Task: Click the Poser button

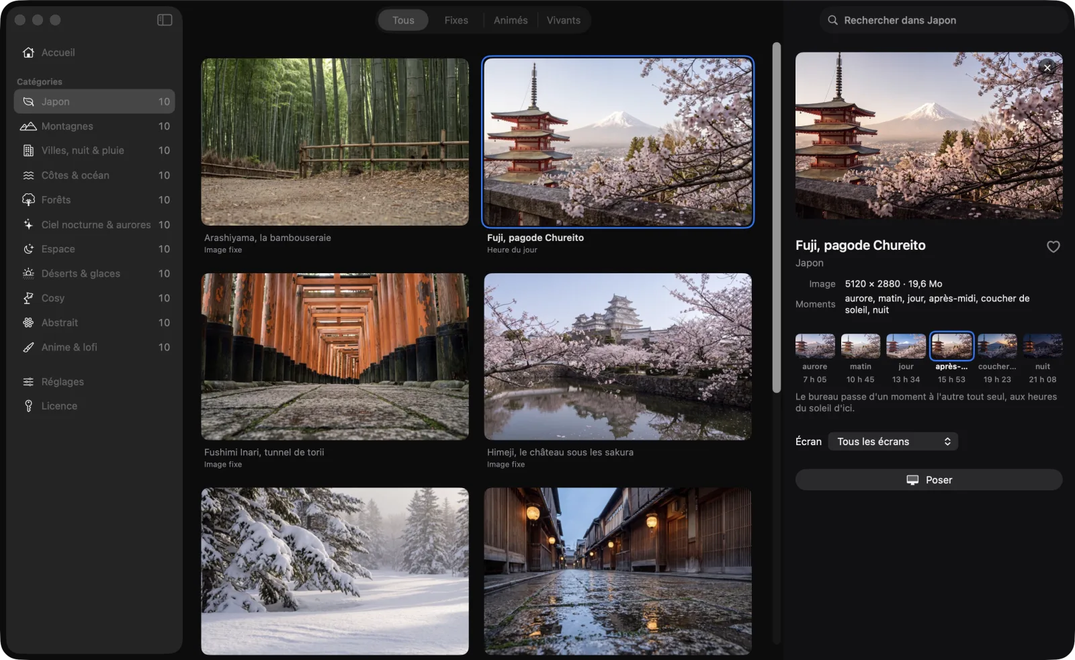Action: pyautogui.click(x=929, y=480)
